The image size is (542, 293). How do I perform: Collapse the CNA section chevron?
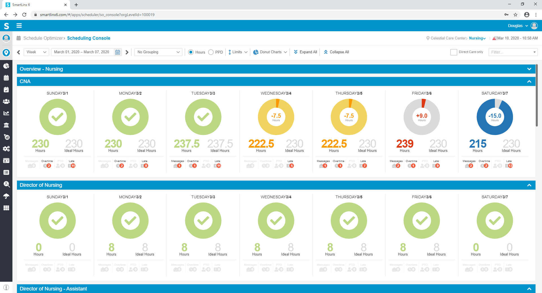click(x=529, y=81)
